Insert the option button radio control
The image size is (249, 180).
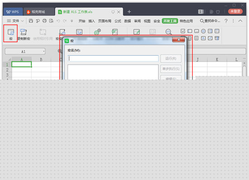(x=203, y=31)
